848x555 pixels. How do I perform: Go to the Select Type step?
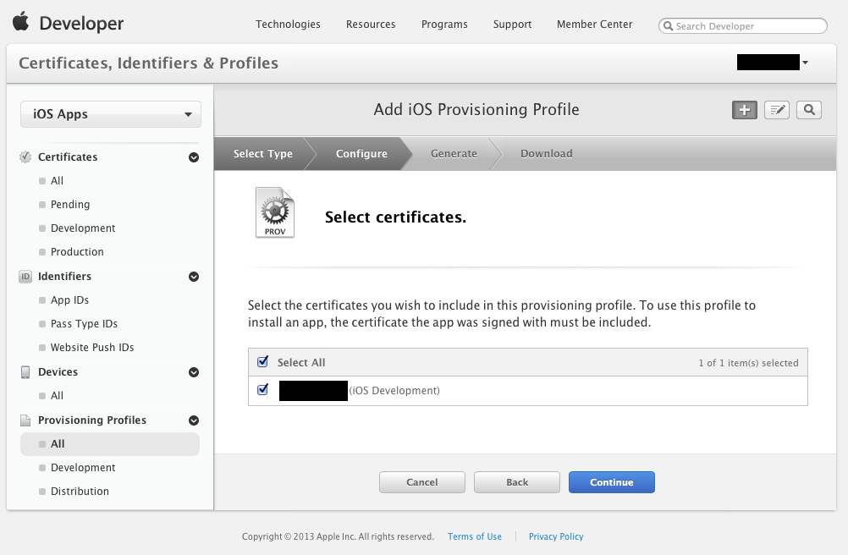tap(263, 153)
